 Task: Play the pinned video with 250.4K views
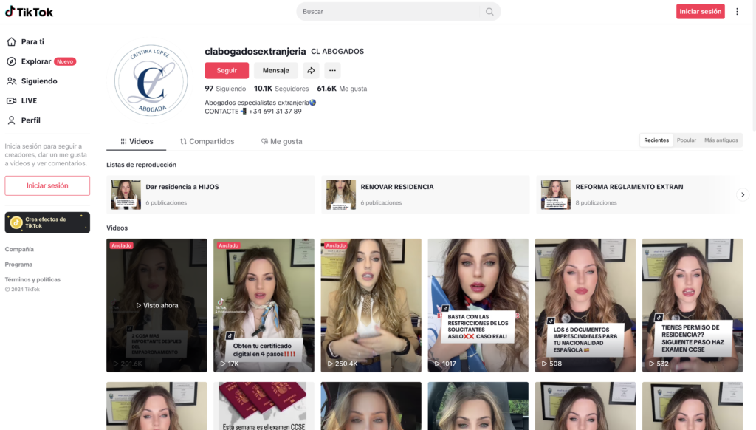371,305
